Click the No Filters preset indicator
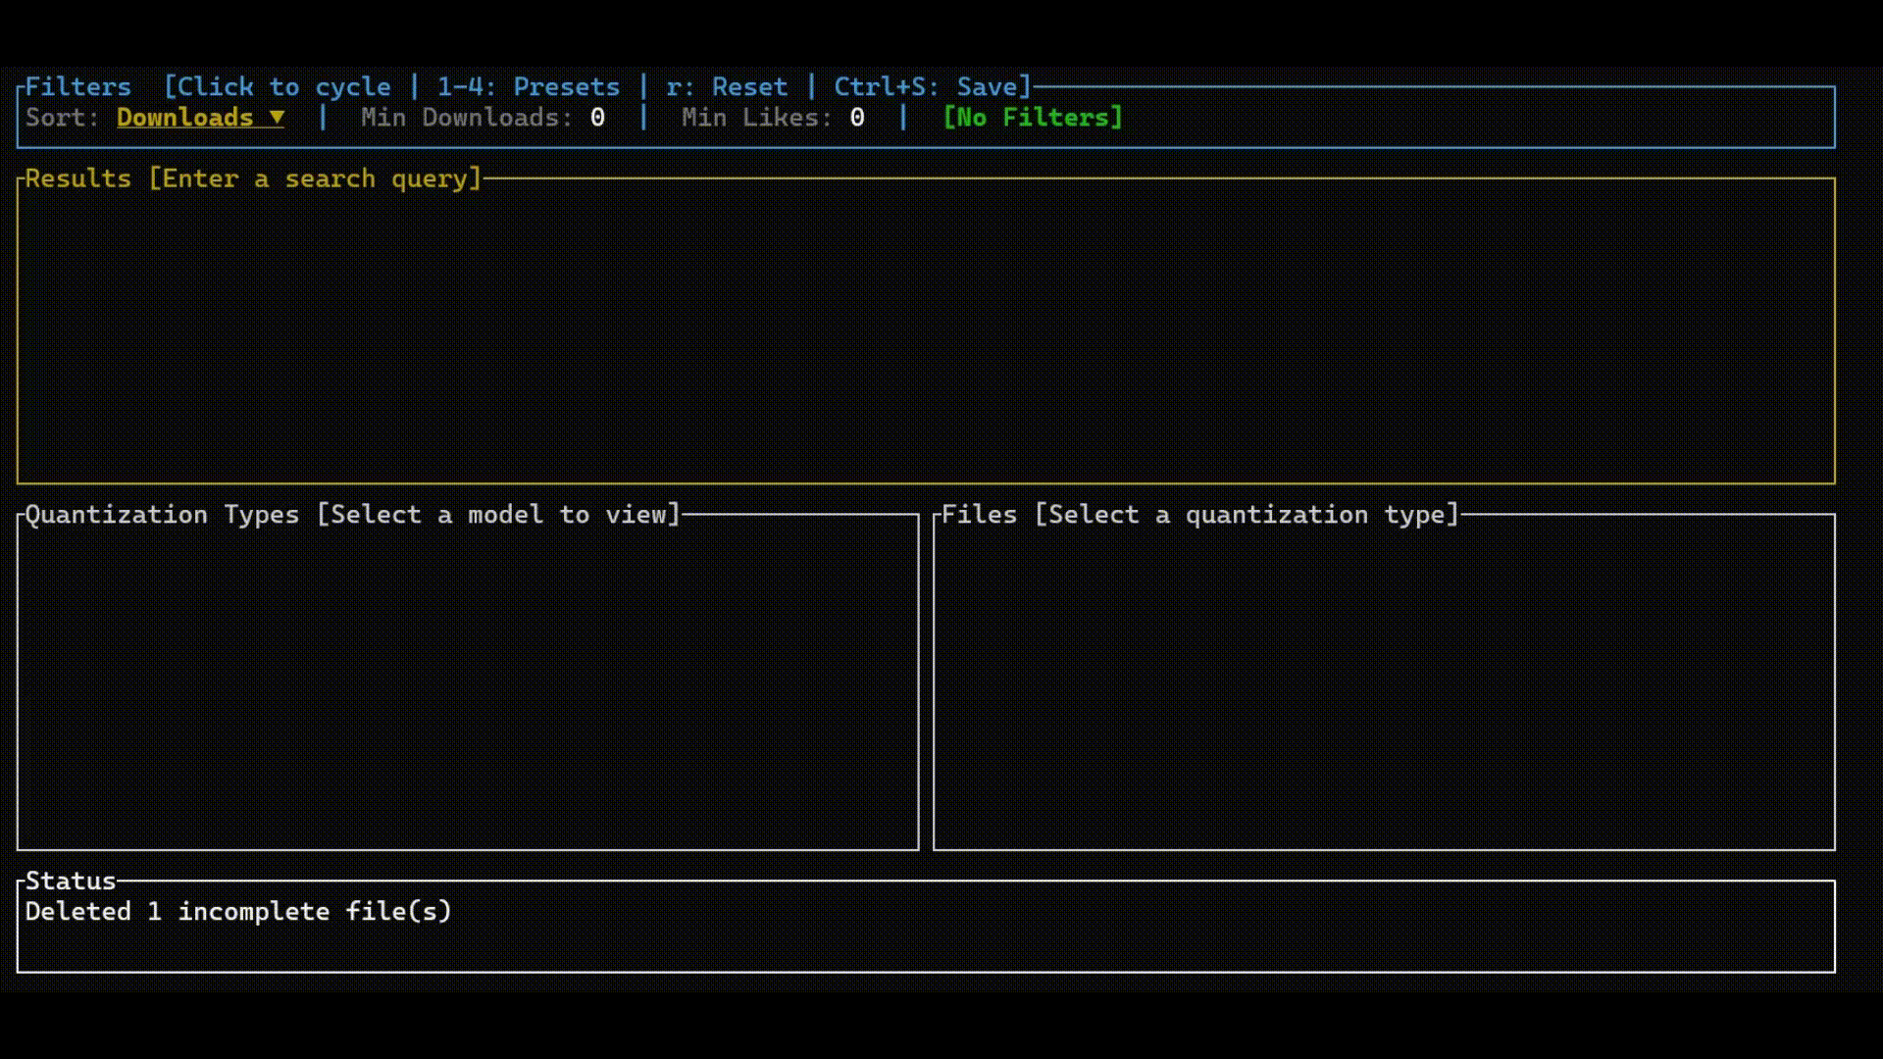This screenshot has height=1059, width=1883. [1033, 118]
